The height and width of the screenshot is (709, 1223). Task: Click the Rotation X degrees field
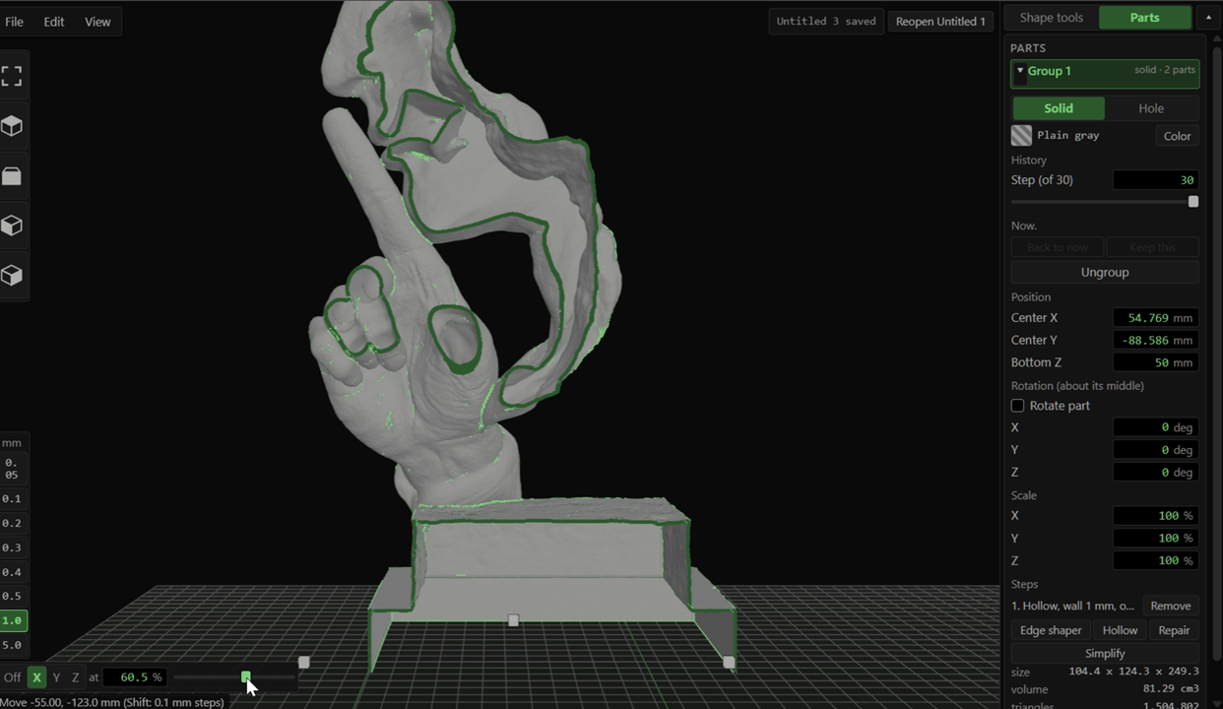click(1155, 427)
